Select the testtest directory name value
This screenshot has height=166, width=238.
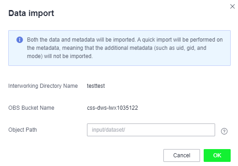pos(96,86)
